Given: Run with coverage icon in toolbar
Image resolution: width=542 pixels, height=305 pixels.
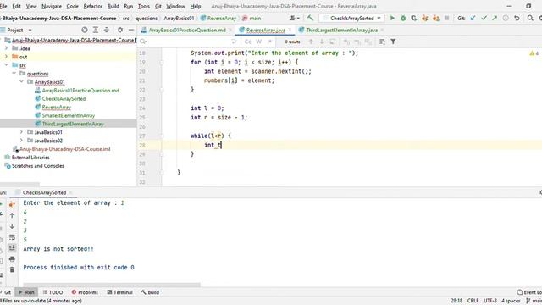Looking at the screenshot, I should point(414,18).
